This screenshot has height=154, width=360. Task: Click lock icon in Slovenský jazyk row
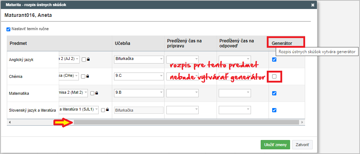click(x=108, y=110)
